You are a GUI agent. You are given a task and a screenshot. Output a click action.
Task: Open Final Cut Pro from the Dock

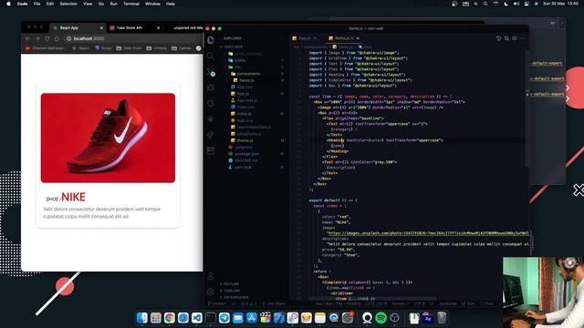pos(266,318)
